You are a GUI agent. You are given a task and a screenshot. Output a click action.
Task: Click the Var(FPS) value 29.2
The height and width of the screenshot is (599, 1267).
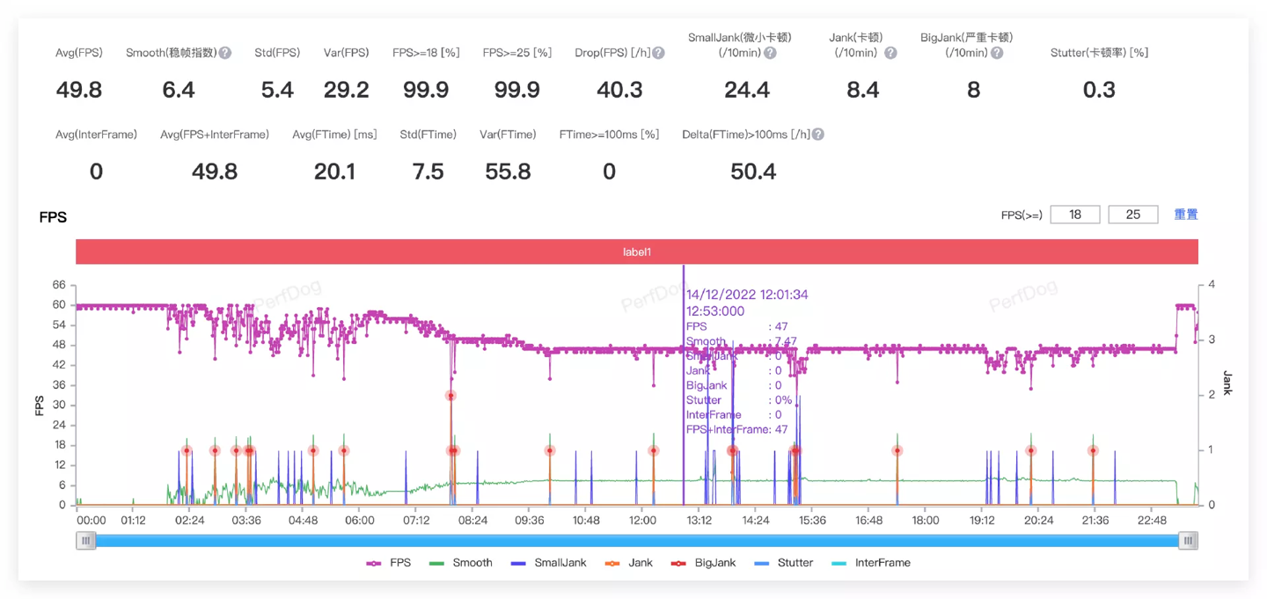(x=346, y=90)
